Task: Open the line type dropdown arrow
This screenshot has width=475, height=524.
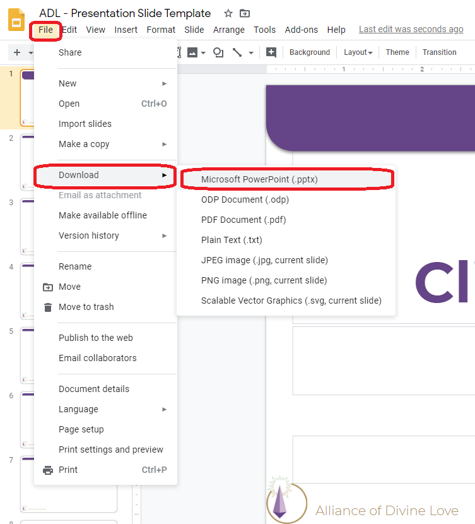Action: pyautogui.click(x=251, y=53)
